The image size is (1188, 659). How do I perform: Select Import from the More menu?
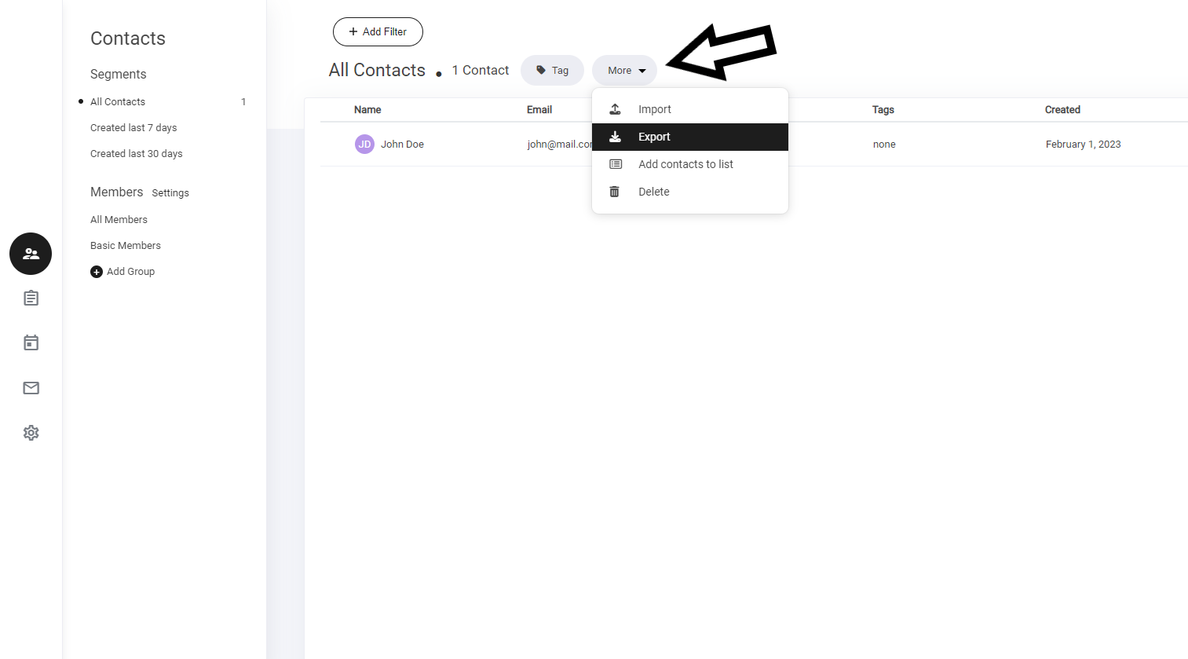tap(654, 109)
